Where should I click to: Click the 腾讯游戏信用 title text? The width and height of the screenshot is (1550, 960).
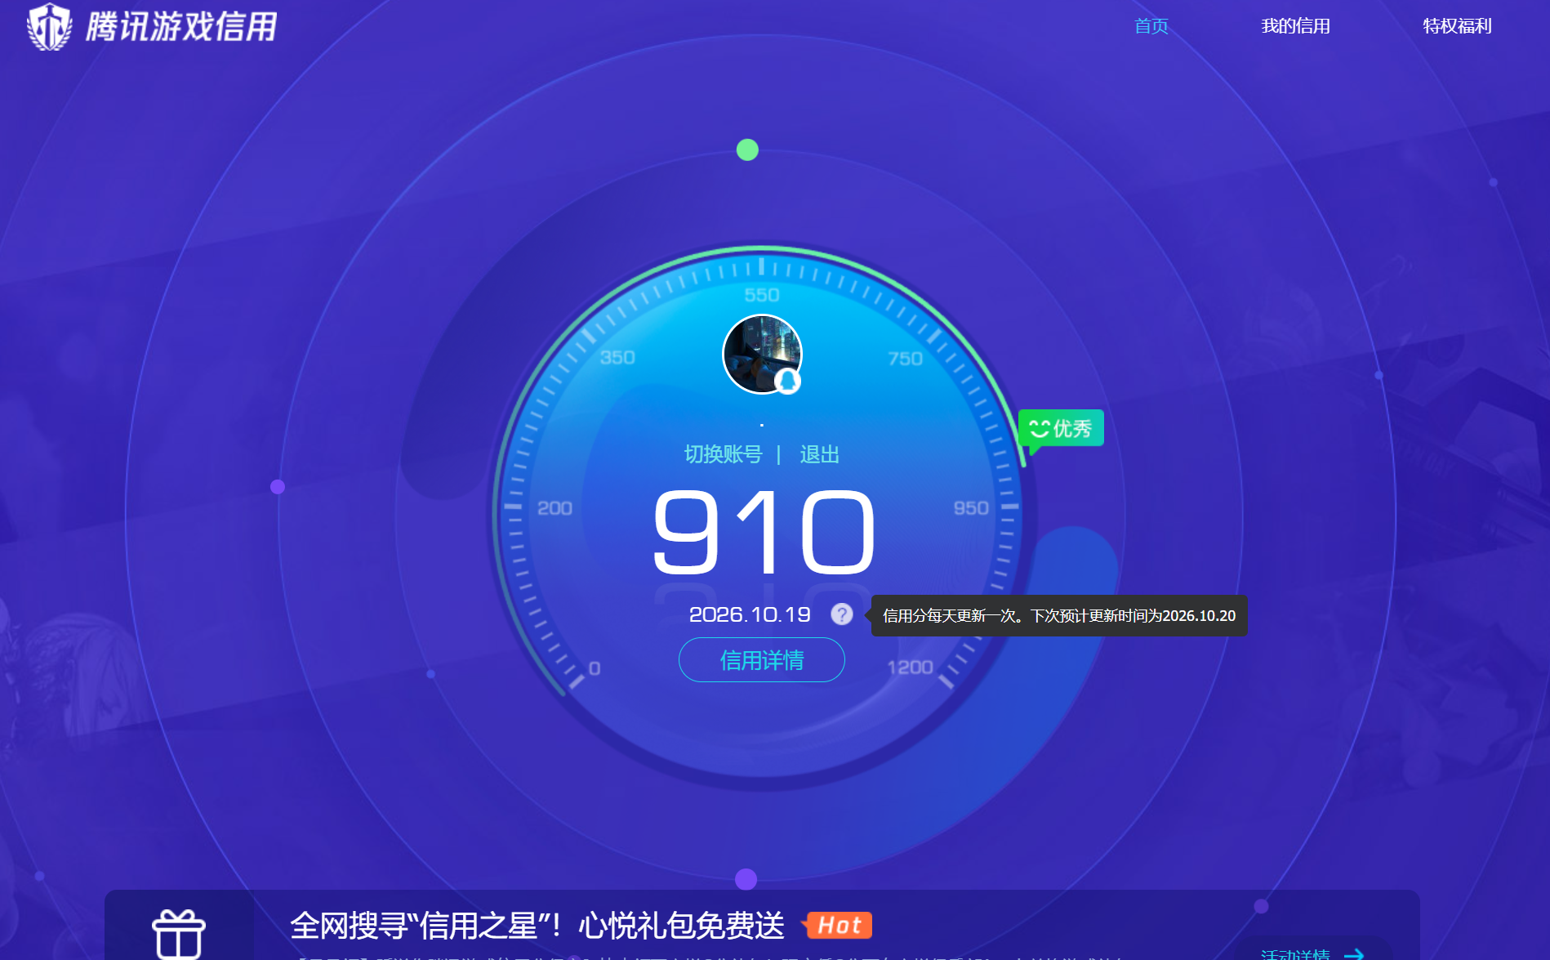pos(181,26)
